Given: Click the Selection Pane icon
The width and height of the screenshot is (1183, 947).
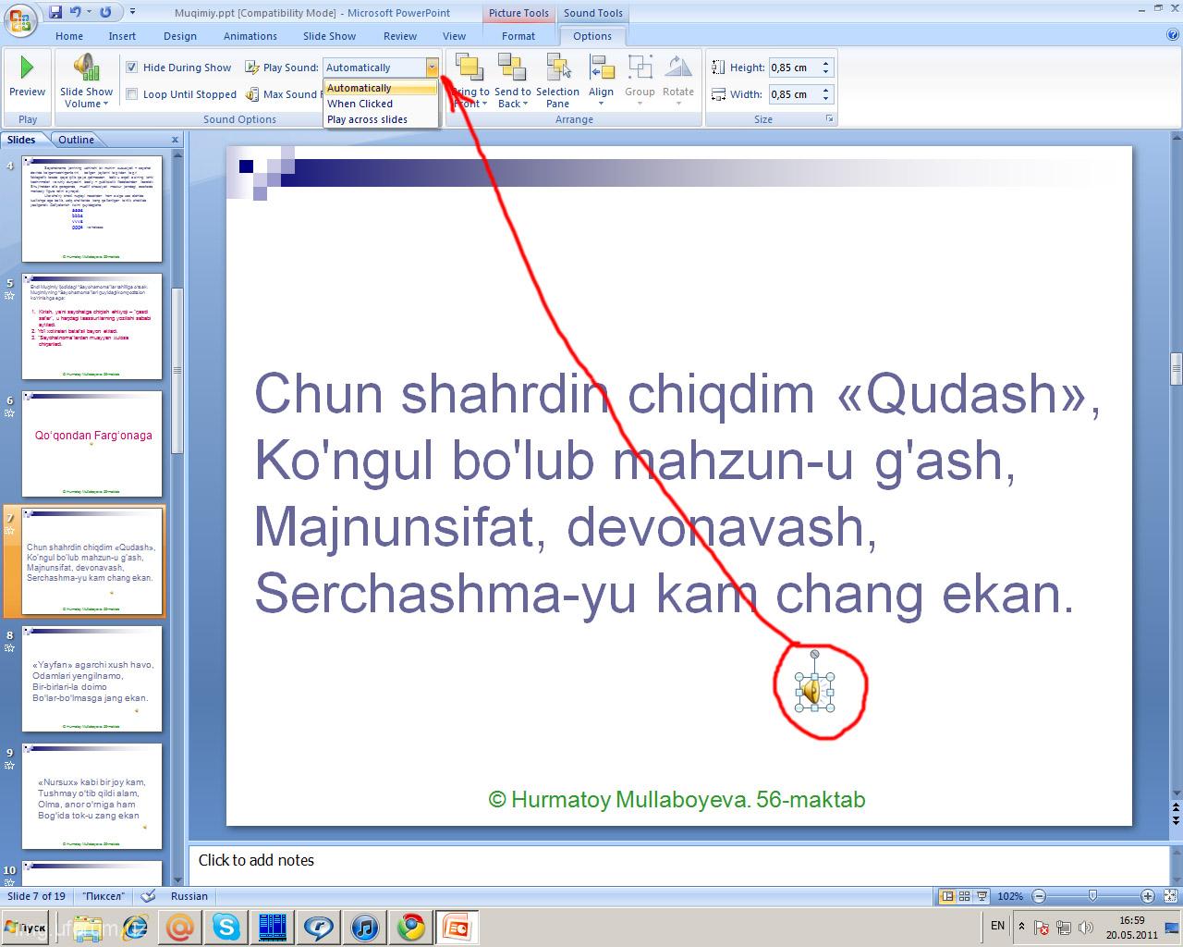Looking at the screenshot, I should click(557, 69).
